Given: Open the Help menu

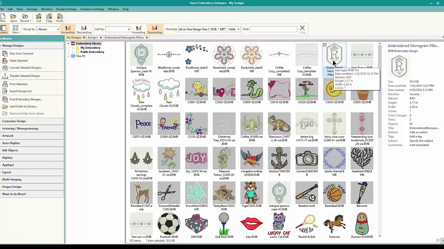Looking at the screenshot, I should pyautogui.click(x=126, y=9).
